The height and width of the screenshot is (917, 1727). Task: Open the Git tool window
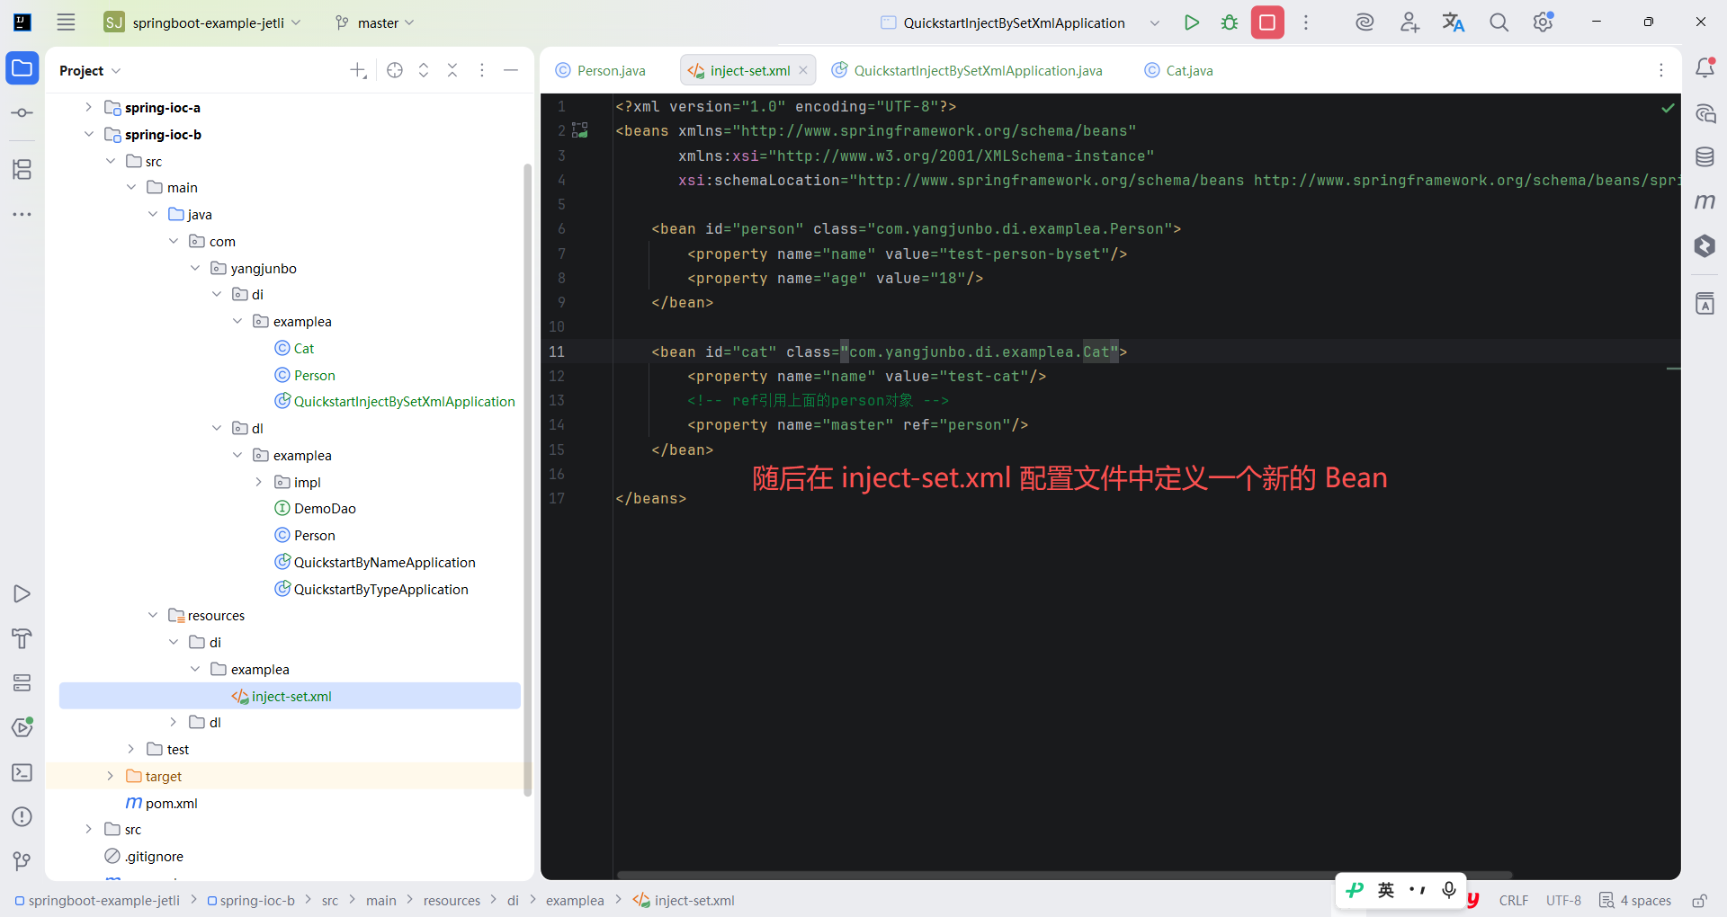(22, 861)
